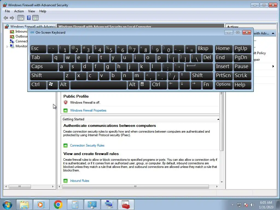The image size is (280, 210).
Task: Switch to On-Screen Keyboard taskbar icon
Action: pyautogui.click(x=109, y=205)
